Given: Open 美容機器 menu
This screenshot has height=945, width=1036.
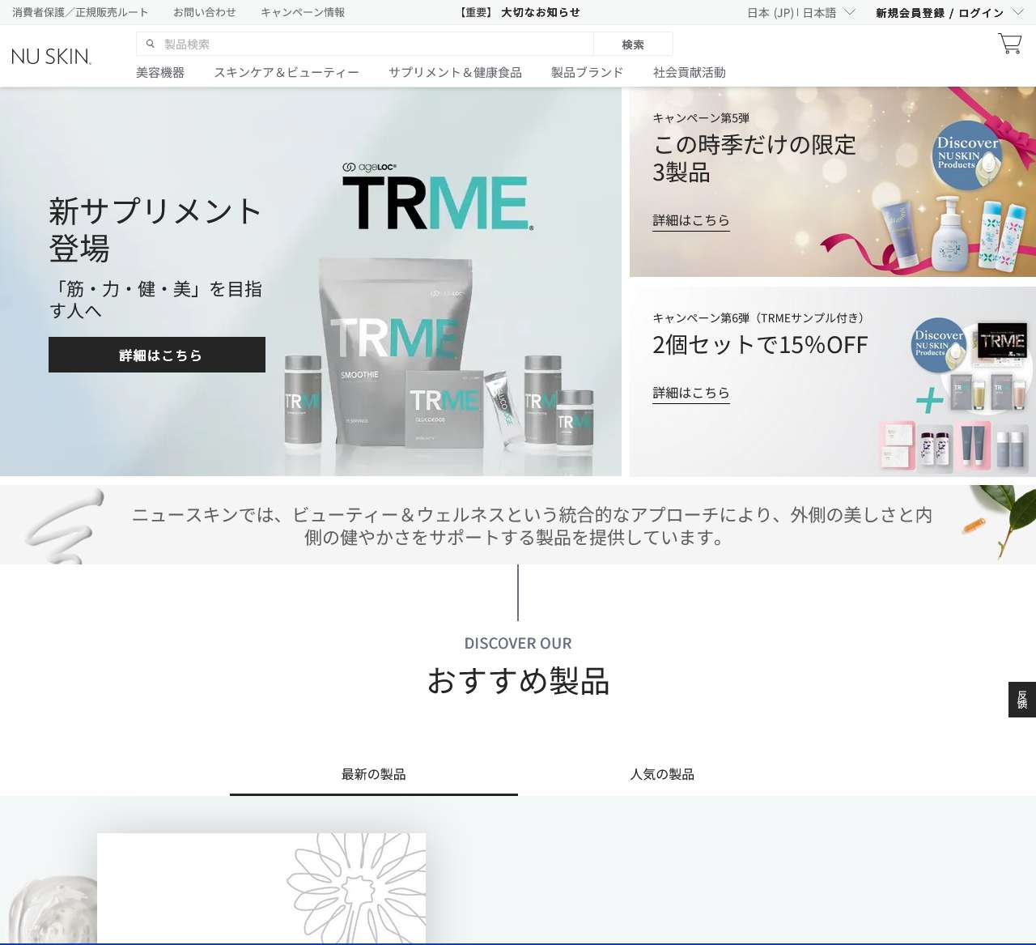Looking at the screenshot, I should [x=160, y=72].
